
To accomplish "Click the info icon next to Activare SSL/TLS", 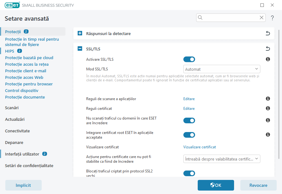I will [268, 59].
